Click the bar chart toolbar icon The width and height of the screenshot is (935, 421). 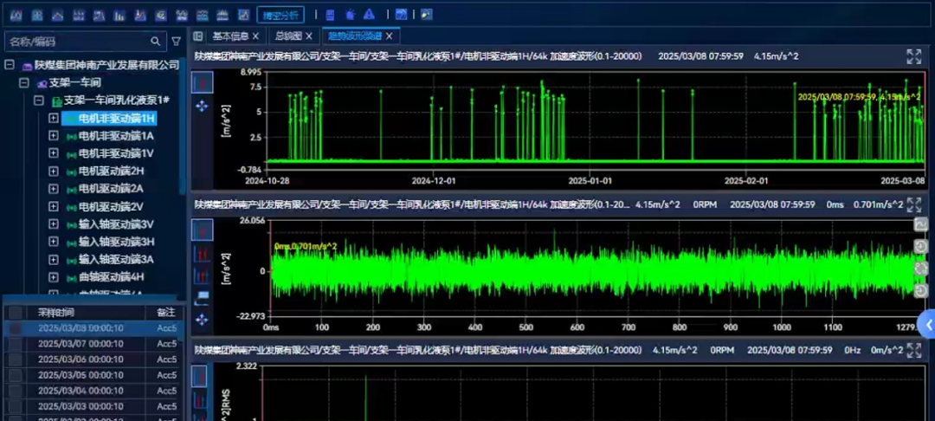click(x=120, y=15)
